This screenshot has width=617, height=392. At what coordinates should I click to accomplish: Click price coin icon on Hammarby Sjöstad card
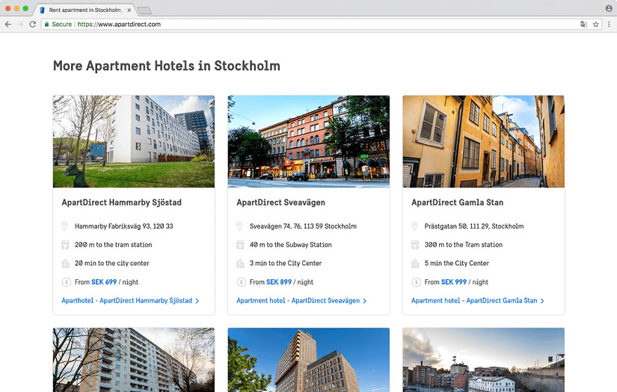coord(66,282)
